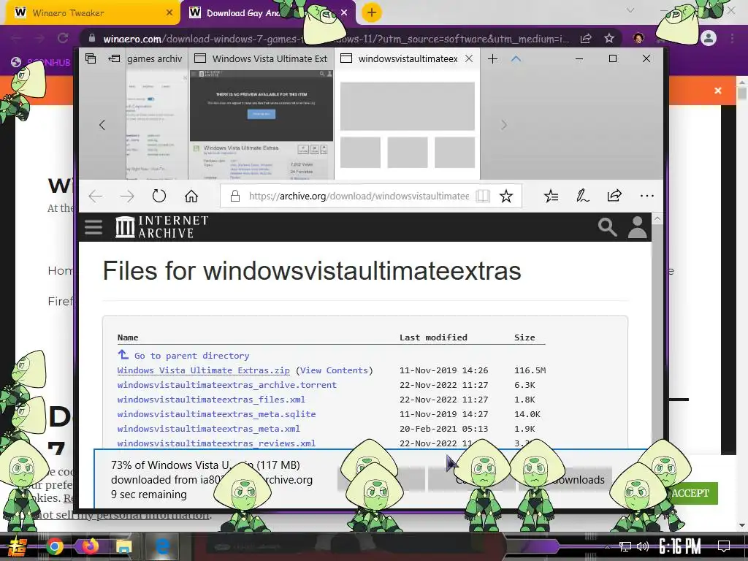Search the Internet Archive
748x561 pixels.
coord(607,227)
